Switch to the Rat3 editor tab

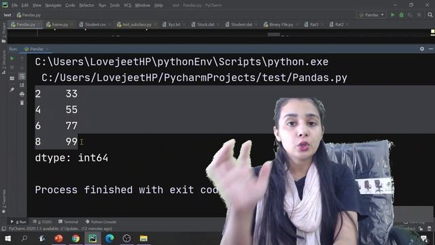pos(314,24)
